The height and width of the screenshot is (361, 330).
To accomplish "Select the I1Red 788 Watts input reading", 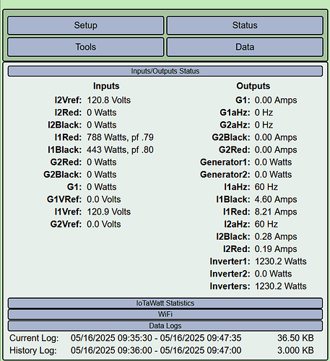I will click(x=120, y=137).
